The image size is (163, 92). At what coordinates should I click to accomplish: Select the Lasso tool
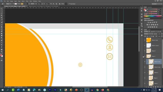click(2, 13)
